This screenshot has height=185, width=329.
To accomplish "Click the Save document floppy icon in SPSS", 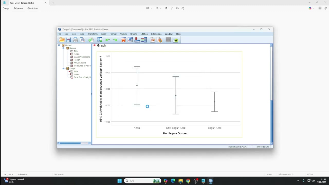I will coord(68,40).
